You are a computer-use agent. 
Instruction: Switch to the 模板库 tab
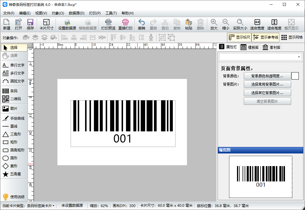[x=250, y=47]
